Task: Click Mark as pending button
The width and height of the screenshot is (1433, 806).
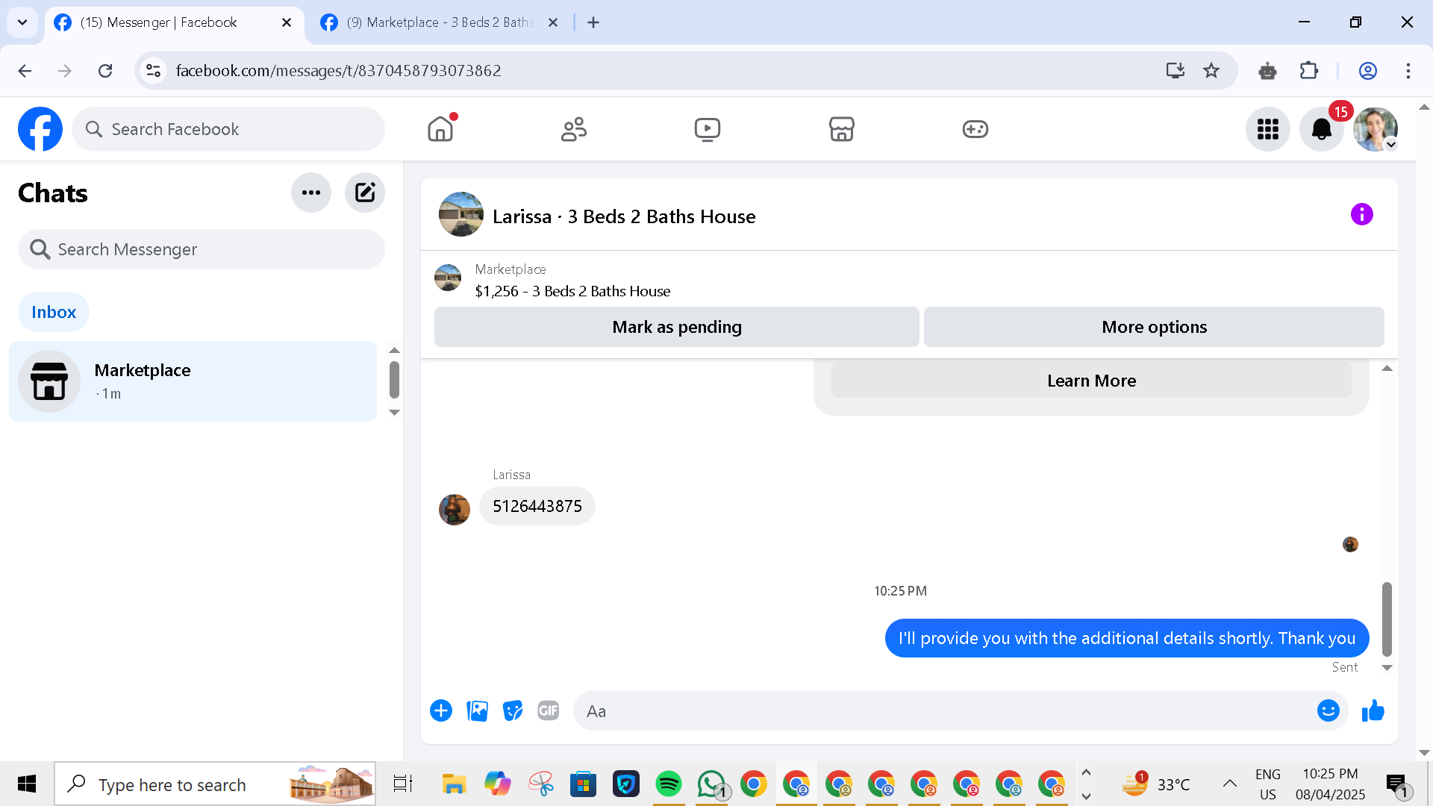Action: [676, 327]
